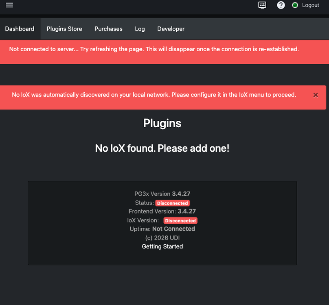
Task: Click the IoX switcher monitor icon
Action: pos(262,5)
